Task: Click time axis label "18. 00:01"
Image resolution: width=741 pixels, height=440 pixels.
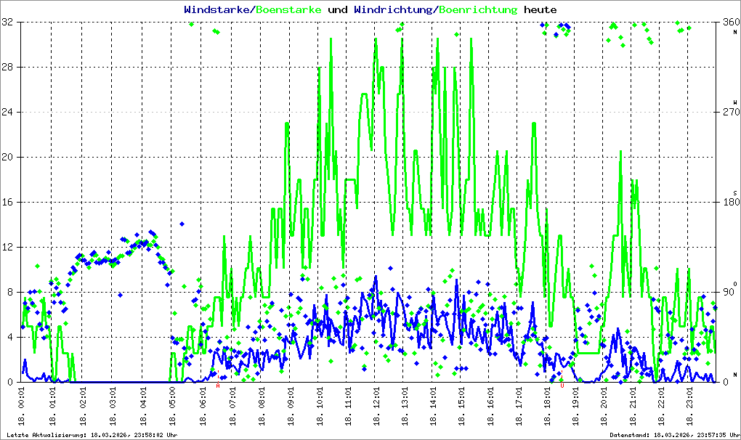Action: click(21, 406)
